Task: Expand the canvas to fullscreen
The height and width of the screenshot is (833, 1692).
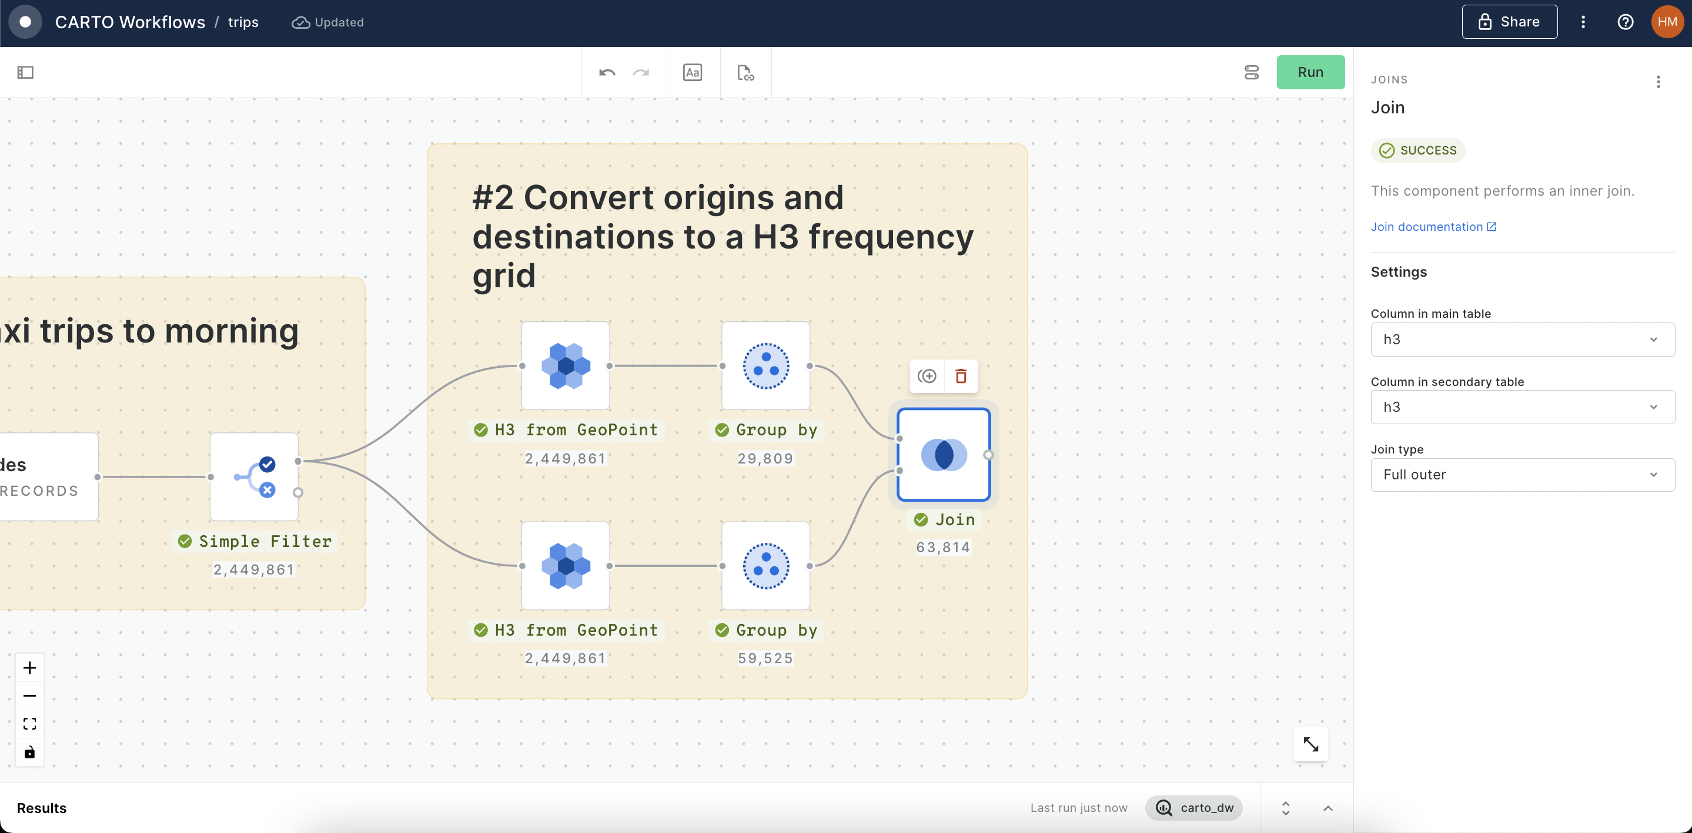Action: point(1310,744)
